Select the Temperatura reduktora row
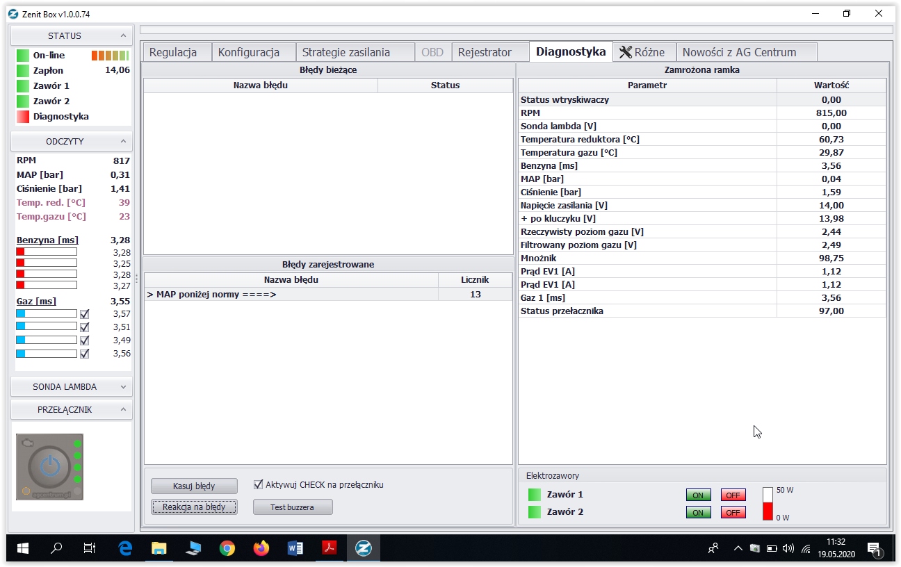Image resolution: width=901 pixels, height=567 pixels. coord(702,140)
